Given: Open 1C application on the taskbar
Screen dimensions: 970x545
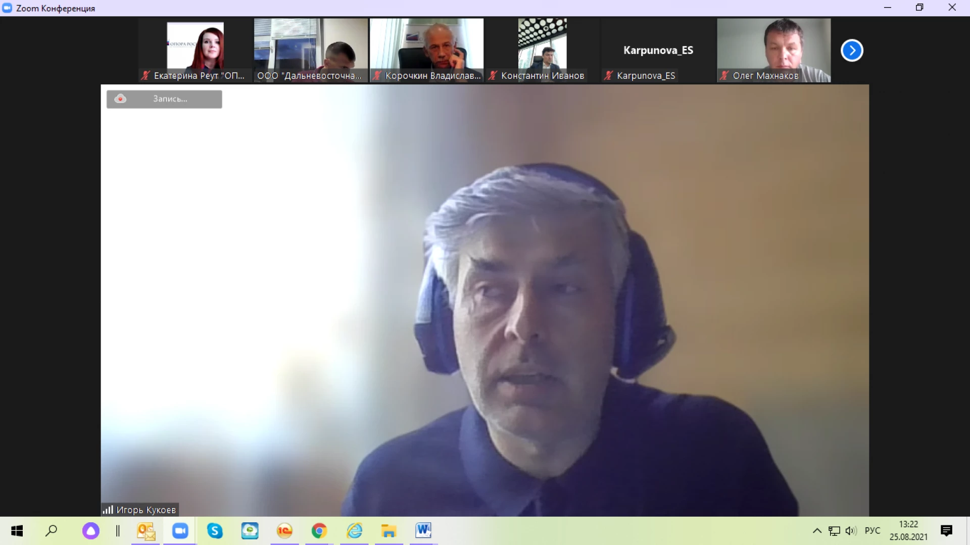Looking at the screenshot, I should pos(284,531).
